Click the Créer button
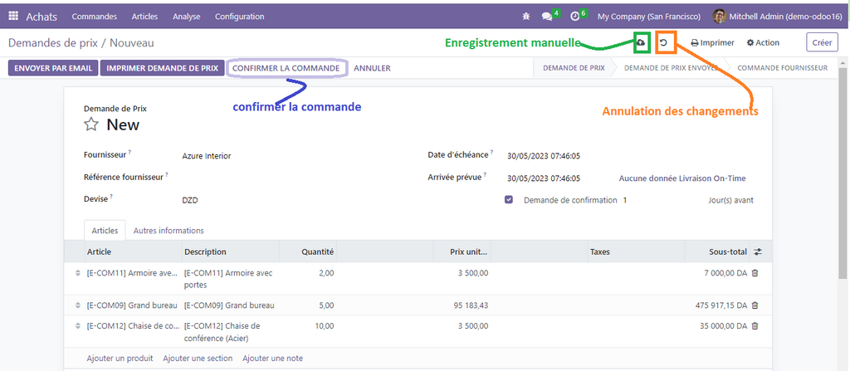 pyautogui.click(x=822, y=43)
